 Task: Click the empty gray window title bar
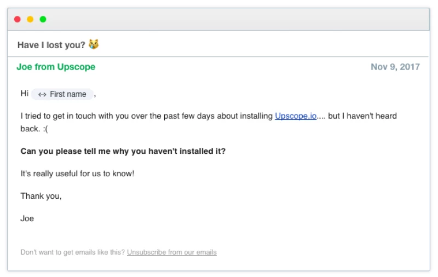[219, 19]
